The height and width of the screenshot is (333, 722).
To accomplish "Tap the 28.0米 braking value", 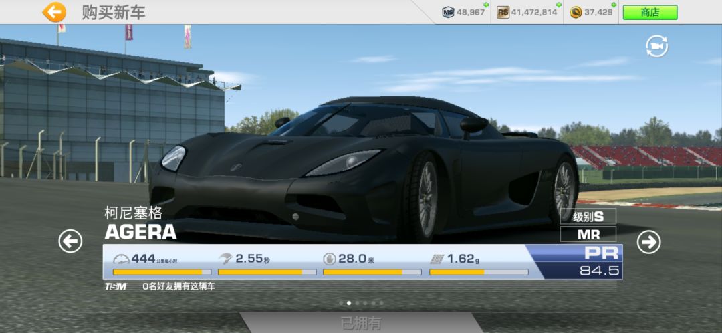I will 356,259.
